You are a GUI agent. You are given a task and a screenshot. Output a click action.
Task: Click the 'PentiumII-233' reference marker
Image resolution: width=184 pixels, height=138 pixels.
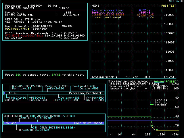[x=56, y=86]
